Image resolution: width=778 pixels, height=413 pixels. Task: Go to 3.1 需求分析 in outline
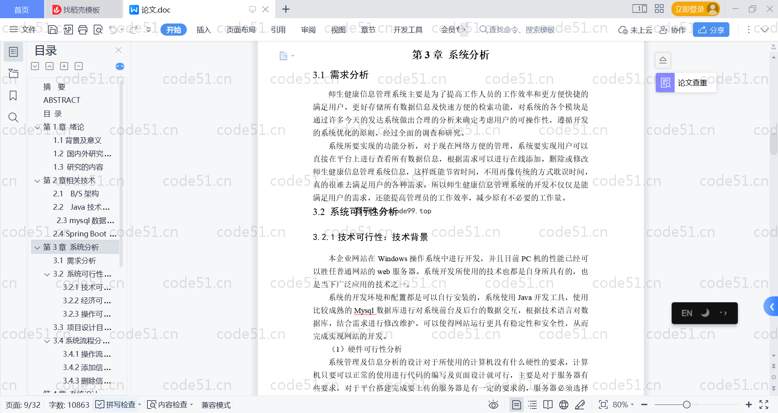75,261
